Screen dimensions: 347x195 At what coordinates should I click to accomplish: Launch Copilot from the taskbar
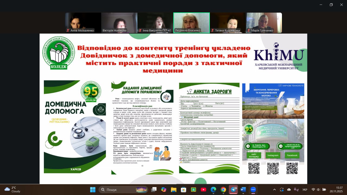(163, 190)
